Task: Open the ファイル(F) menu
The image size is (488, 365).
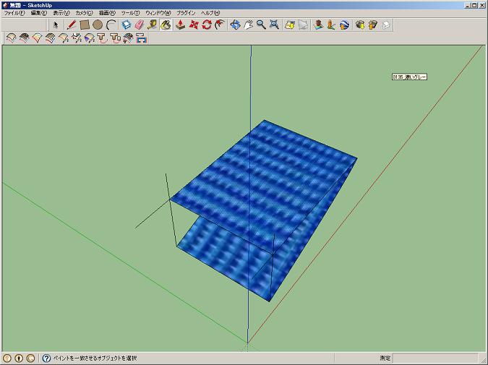Action: point(14,13)
